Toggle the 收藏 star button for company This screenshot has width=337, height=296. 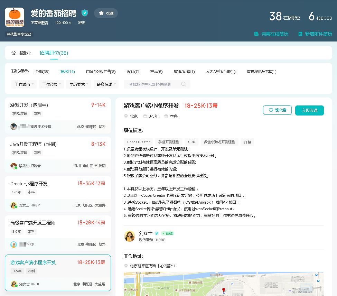pyautogui.click(x=106, y=13)
